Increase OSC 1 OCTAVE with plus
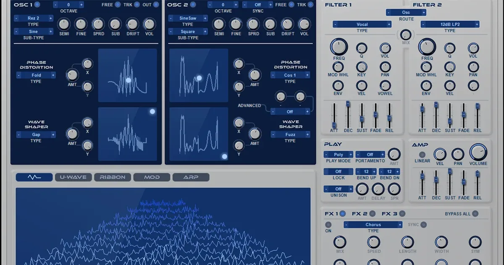This screenshot has width=504, height=265. coord(81,5)
